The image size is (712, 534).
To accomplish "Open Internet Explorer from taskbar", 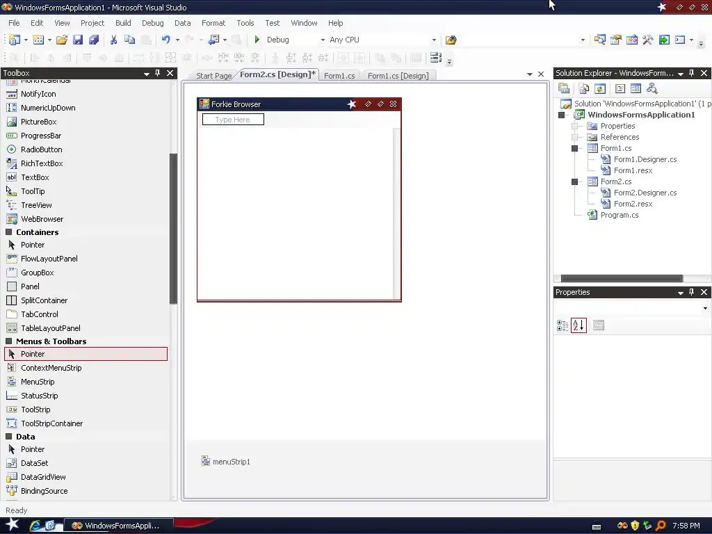I will 35,526.
